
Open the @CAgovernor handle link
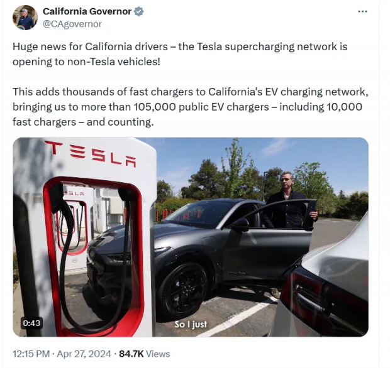tap(72, 24)
